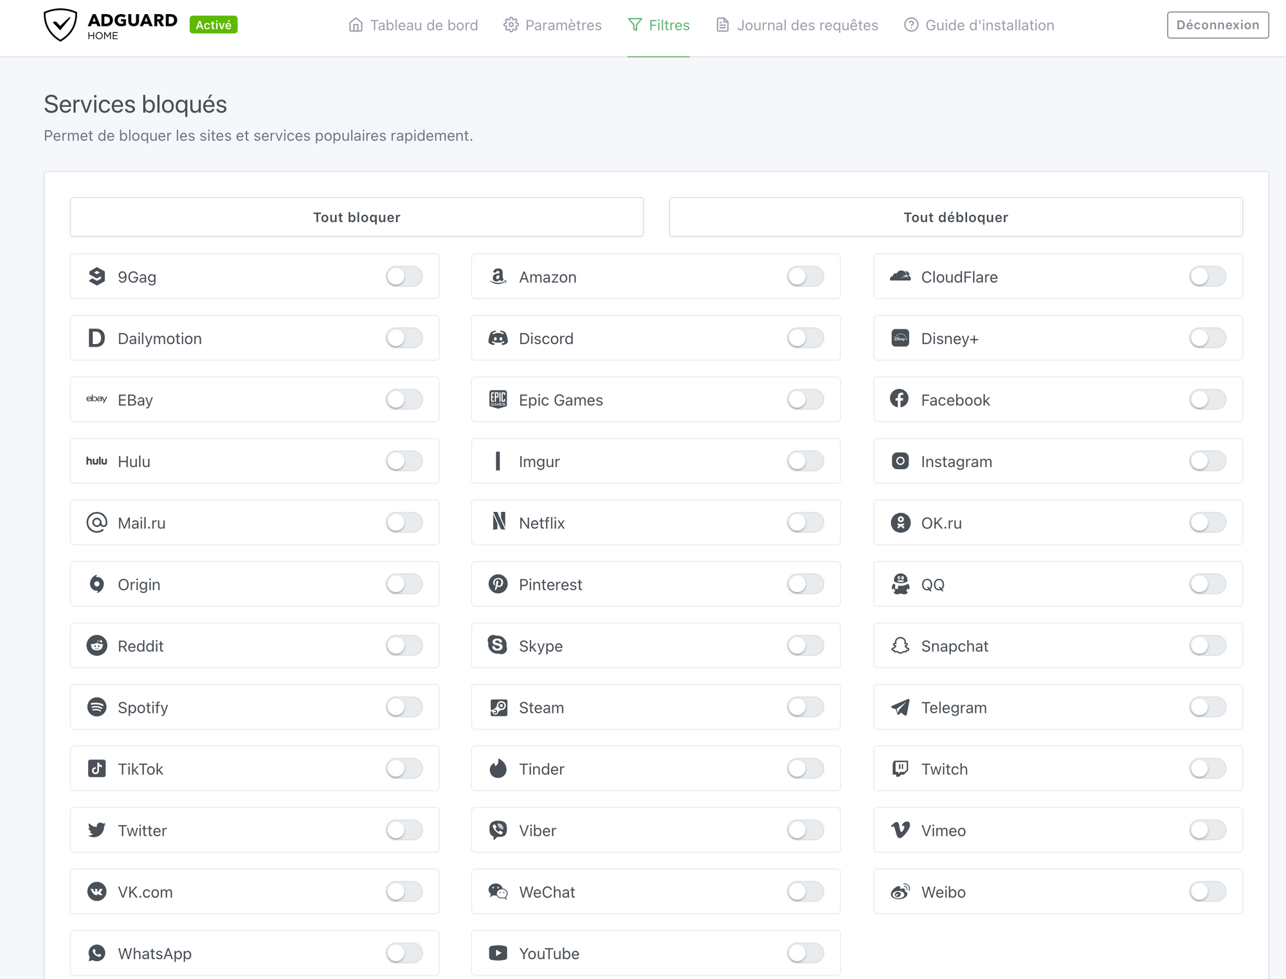This screenshot has width=1286, height=979.
Task: Click the Dailymotion D icon
Action: click(x=96, y=338)
